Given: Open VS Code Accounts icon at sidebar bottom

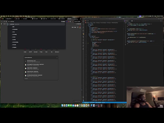Looking at the screenshot, I should coord(83,97).
